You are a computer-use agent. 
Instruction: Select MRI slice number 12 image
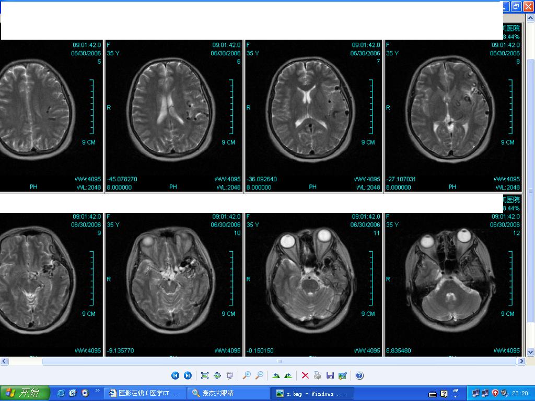click(453, 285)
